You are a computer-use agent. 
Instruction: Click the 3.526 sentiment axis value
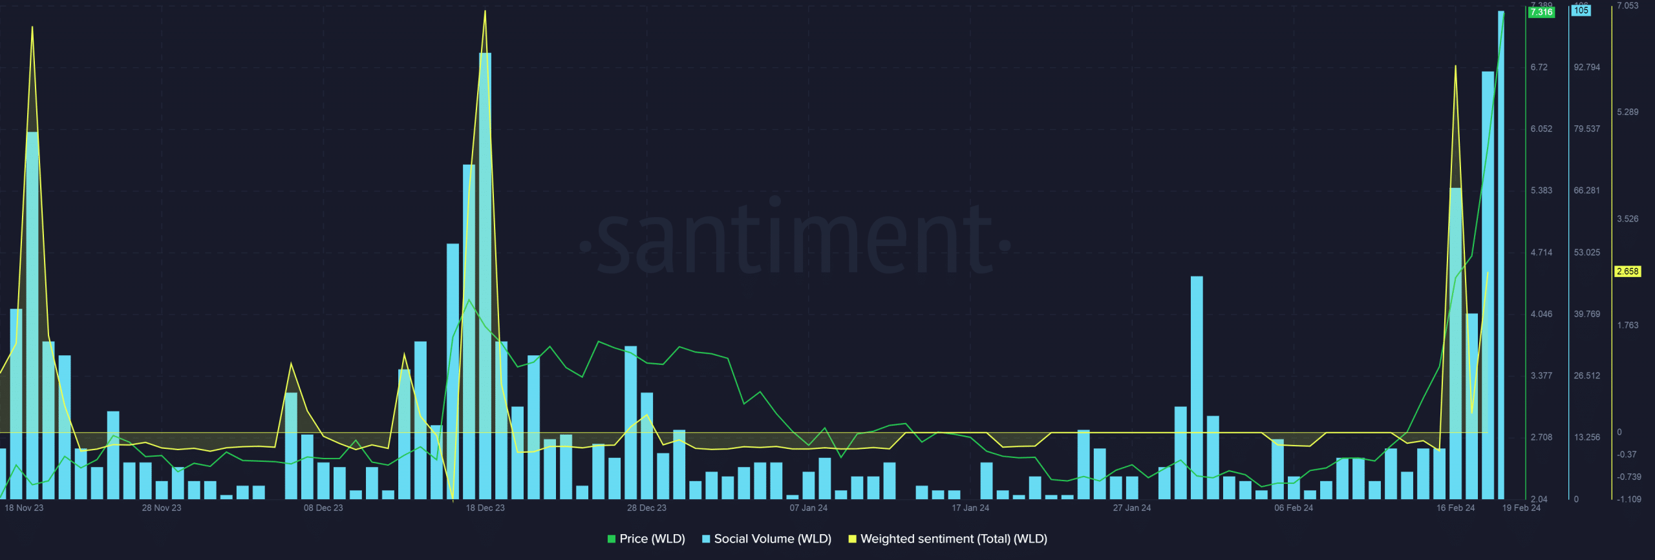(1628, 219)
